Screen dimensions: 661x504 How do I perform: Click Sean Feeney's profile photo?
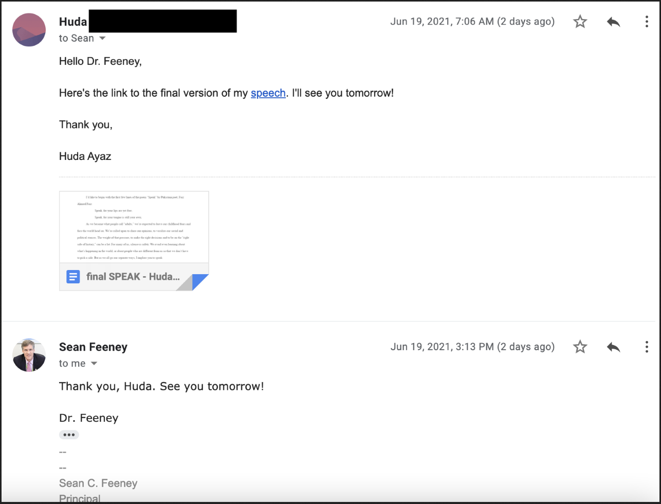point(29,355)
